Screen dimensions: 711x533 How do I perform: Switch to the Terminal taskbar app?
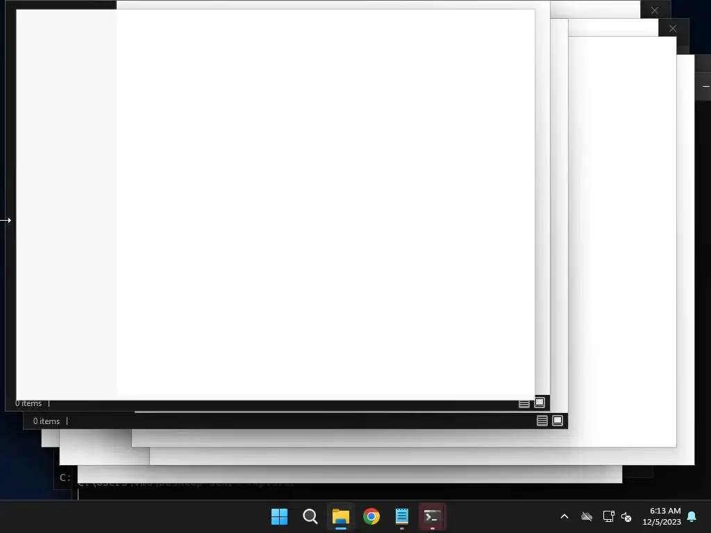coord(432,516)
